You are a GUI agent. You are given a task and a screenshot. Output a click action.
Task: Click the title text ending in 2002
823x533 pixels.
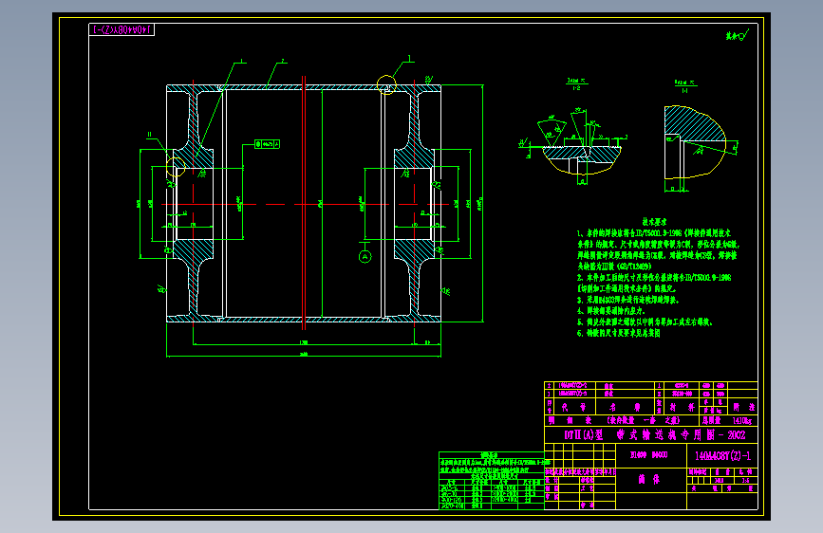(x=654, y=435)
